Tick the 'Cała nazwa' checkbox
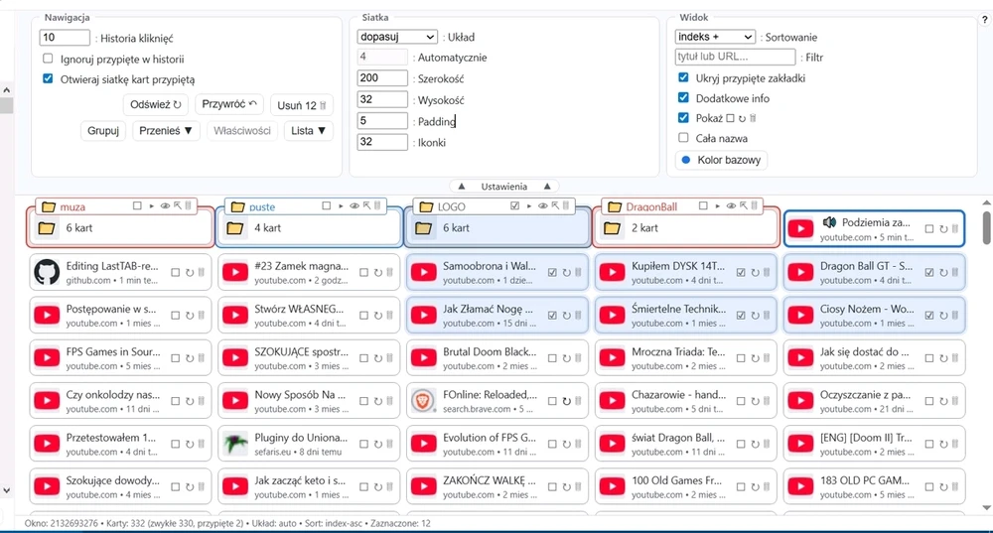 pyautogui.click(x=683, y=138)
